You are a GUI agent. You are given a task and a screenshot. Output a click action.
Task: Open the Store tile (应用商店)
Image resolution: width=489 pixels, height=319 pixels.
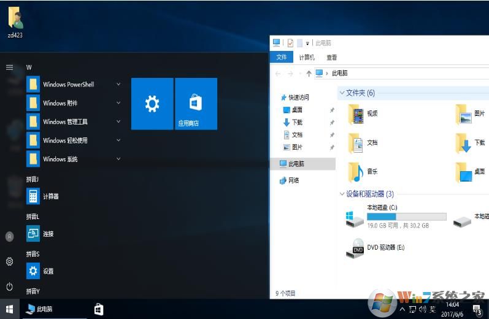point(196,104)
